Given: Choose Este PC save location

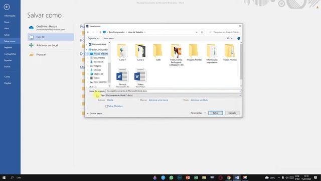Looking at the screenshot, I should pyautogui.click(x=51, y=37).
